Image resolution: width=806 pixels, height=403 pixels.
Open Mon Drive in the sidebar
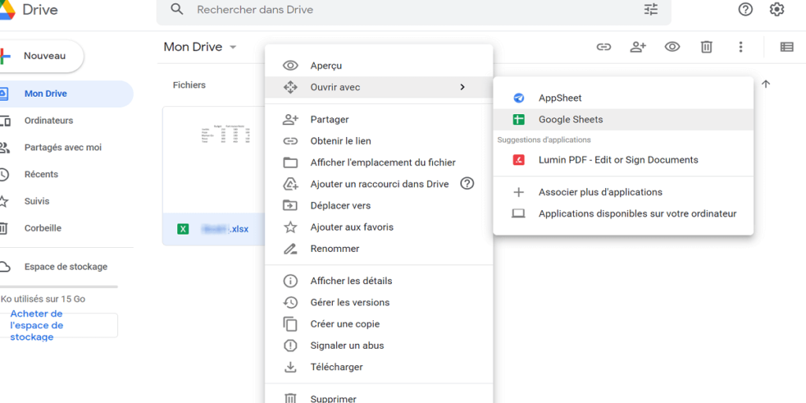(66, 94)
